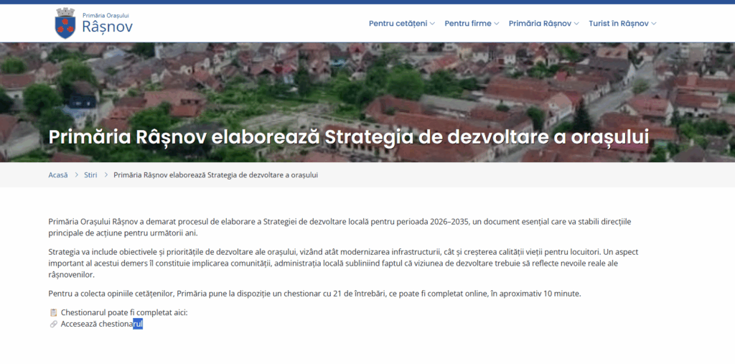This screenshot has width=735, height=364.
Task: Open the "Turist în Râșnov" menu
Action: 618,24
